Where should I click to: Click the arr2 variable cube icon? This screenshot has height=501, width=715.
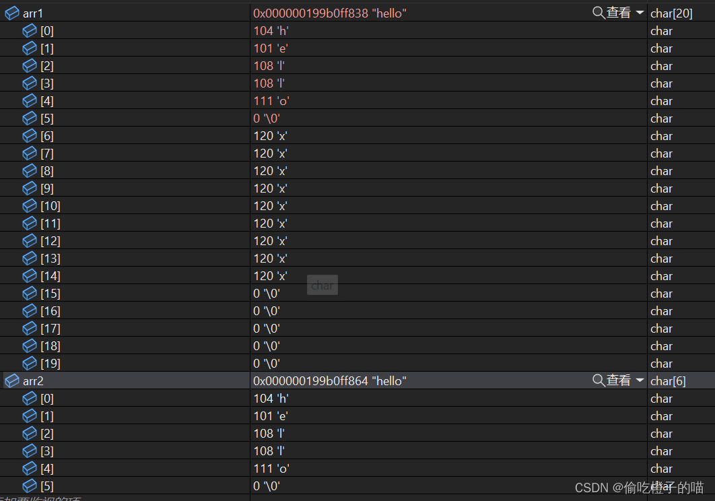point(12,381)
